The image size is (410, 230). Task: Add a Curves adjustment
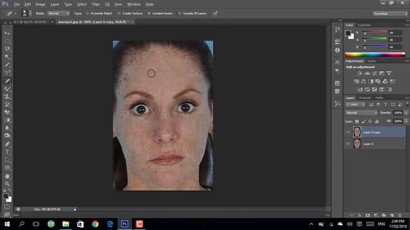coord(374,73)
